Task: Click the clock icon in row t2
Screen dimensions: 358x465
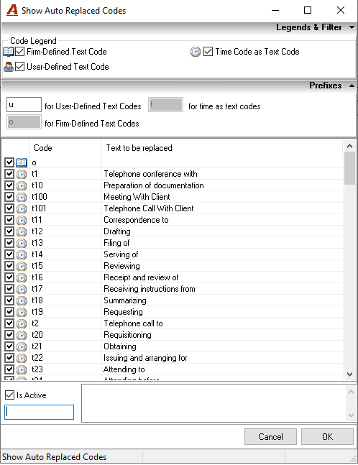Action: coord(22,323)
